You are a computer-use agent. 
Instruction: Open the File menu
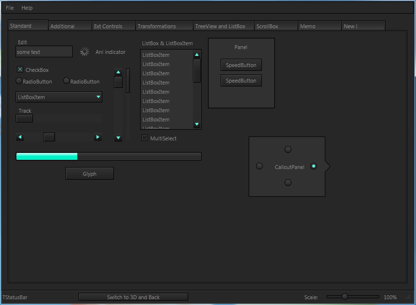[x=10, y=8]
